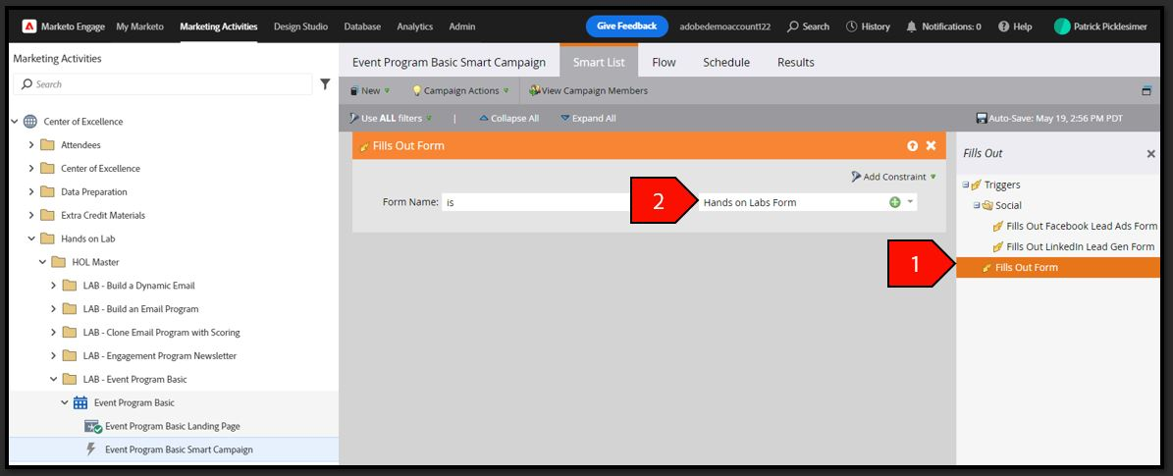
Task: Collapse LAB - Event Program Basic folder
Action: coord(53,380)
